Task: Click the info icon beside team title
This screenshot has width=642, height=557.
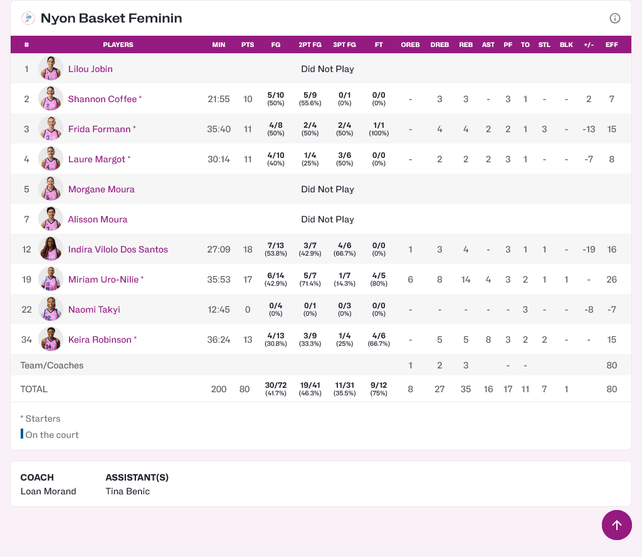Action: 614,18
